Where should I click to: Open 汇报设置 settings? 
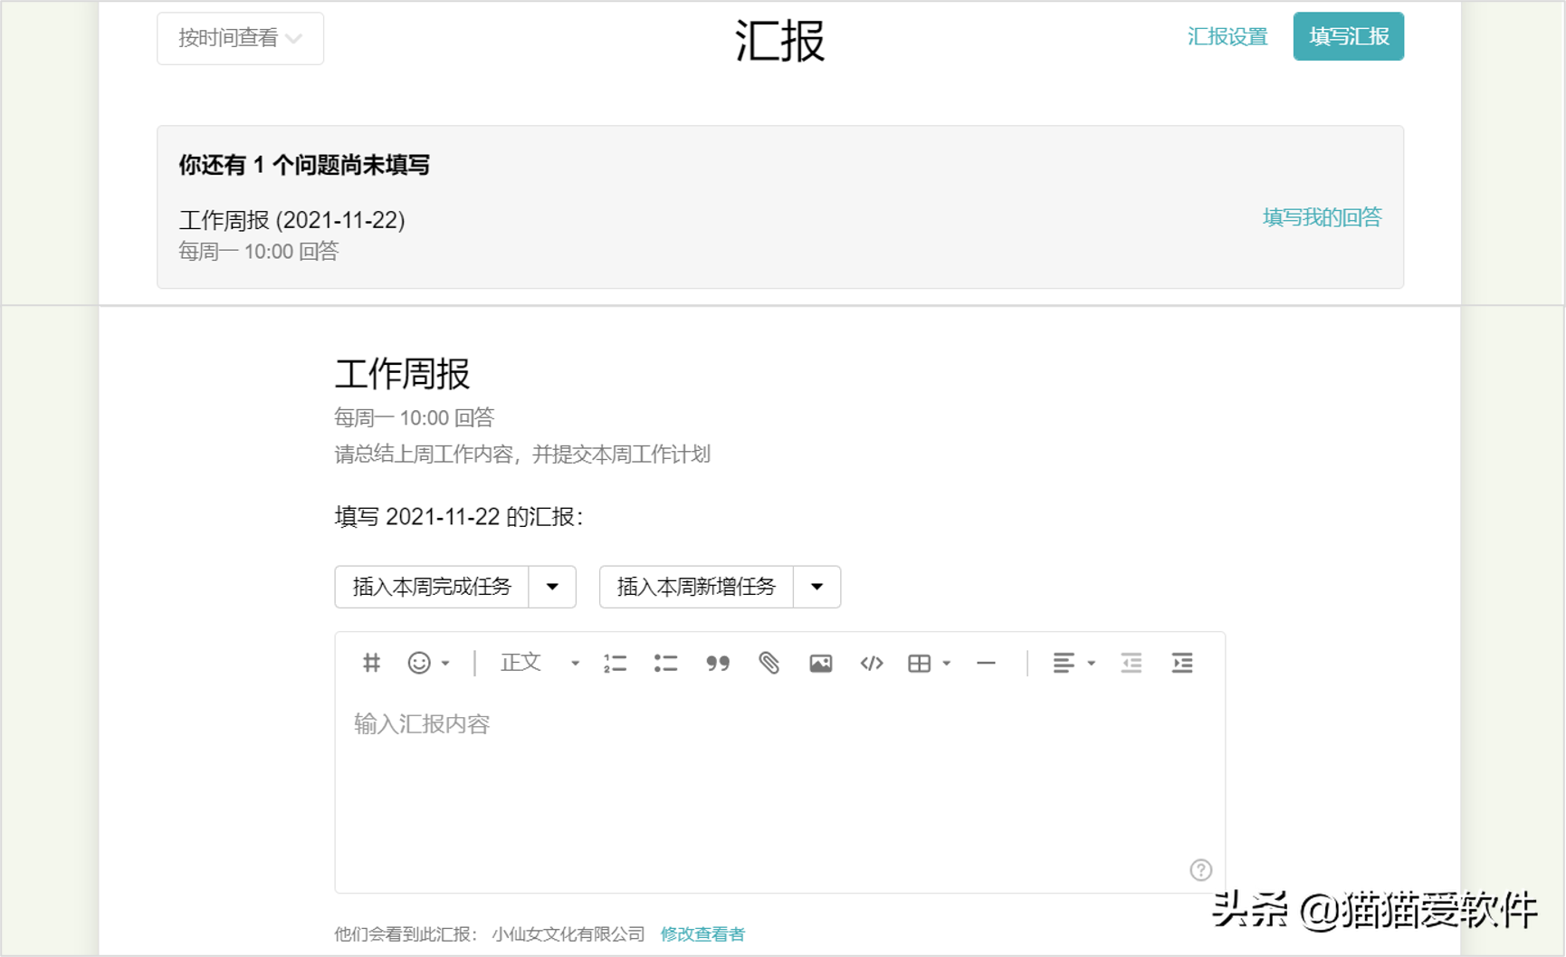click(1227, 38)
